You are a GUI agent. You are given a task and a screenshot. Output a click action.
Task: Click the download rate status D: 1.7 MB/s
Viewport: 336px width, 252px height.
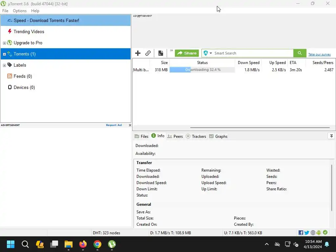tap(170, 233)
